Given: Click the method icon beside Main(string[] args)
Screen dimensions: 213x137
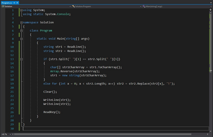Looking at the screenshot, I should (x=144, y=6).
